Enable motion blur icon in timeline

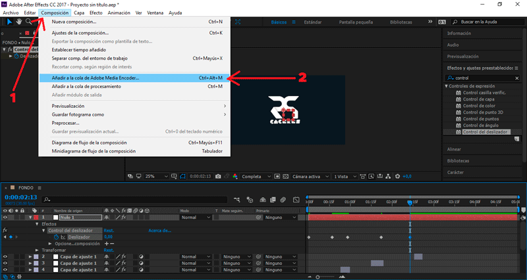(283, 200)
